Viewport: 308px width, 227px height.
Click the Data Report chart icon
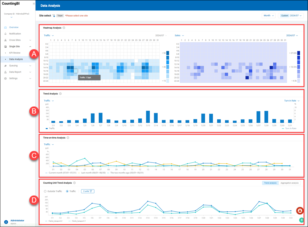pos(5,72)
